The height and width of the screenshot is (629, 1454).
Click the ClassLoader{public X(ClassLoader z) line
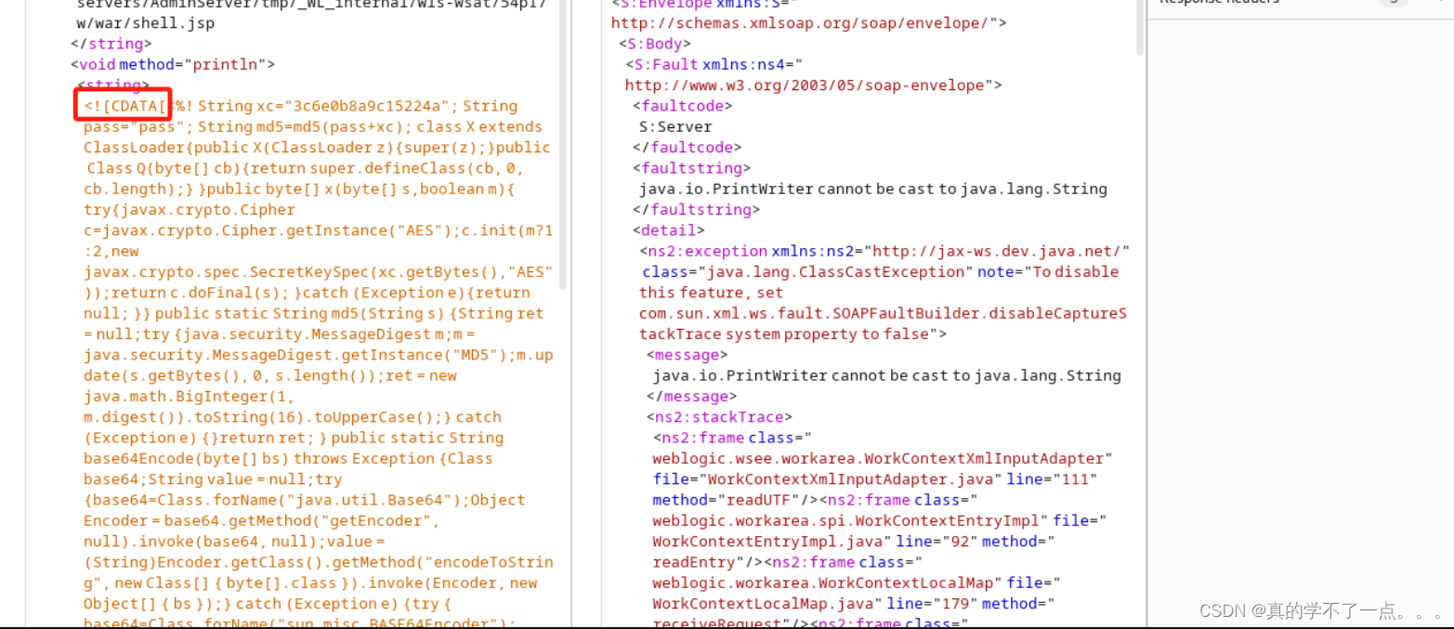coord(317,148)
